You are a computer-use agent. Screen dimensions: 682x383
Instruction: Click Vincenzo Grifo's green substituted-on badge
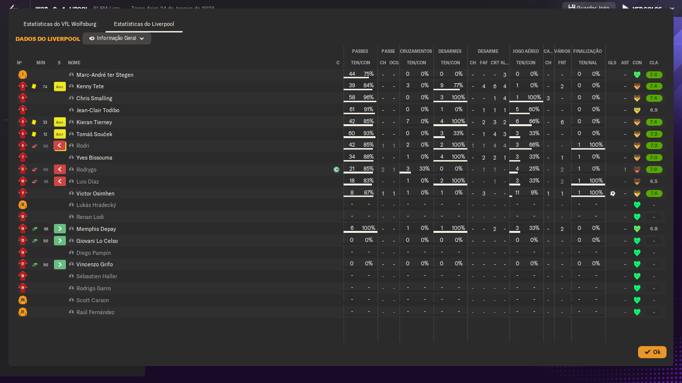(60, 264)
